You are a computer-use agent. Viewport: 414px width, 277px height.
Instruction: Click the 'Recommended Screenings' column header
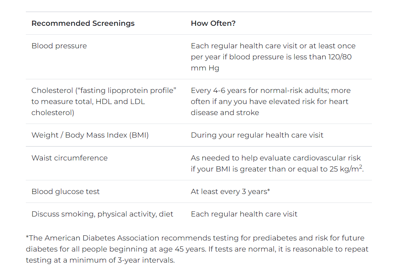[x=83, y=23]
